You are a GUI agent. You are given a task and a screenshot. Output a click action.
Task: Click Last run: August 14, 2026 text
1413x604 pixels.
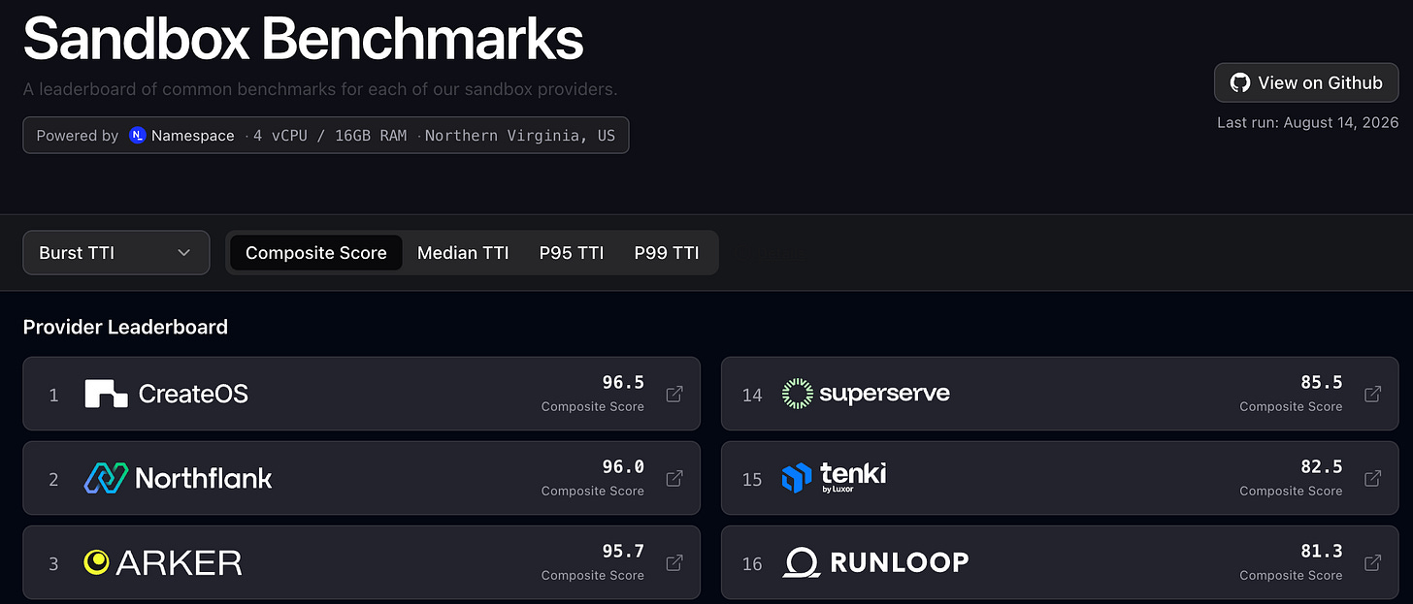click(1308, 122)
